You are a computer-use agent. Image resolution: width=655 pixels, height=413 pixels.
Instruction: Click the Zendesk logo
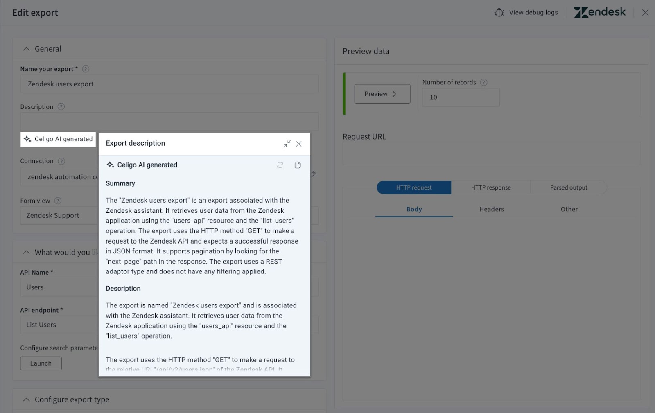tap(599, 12)
